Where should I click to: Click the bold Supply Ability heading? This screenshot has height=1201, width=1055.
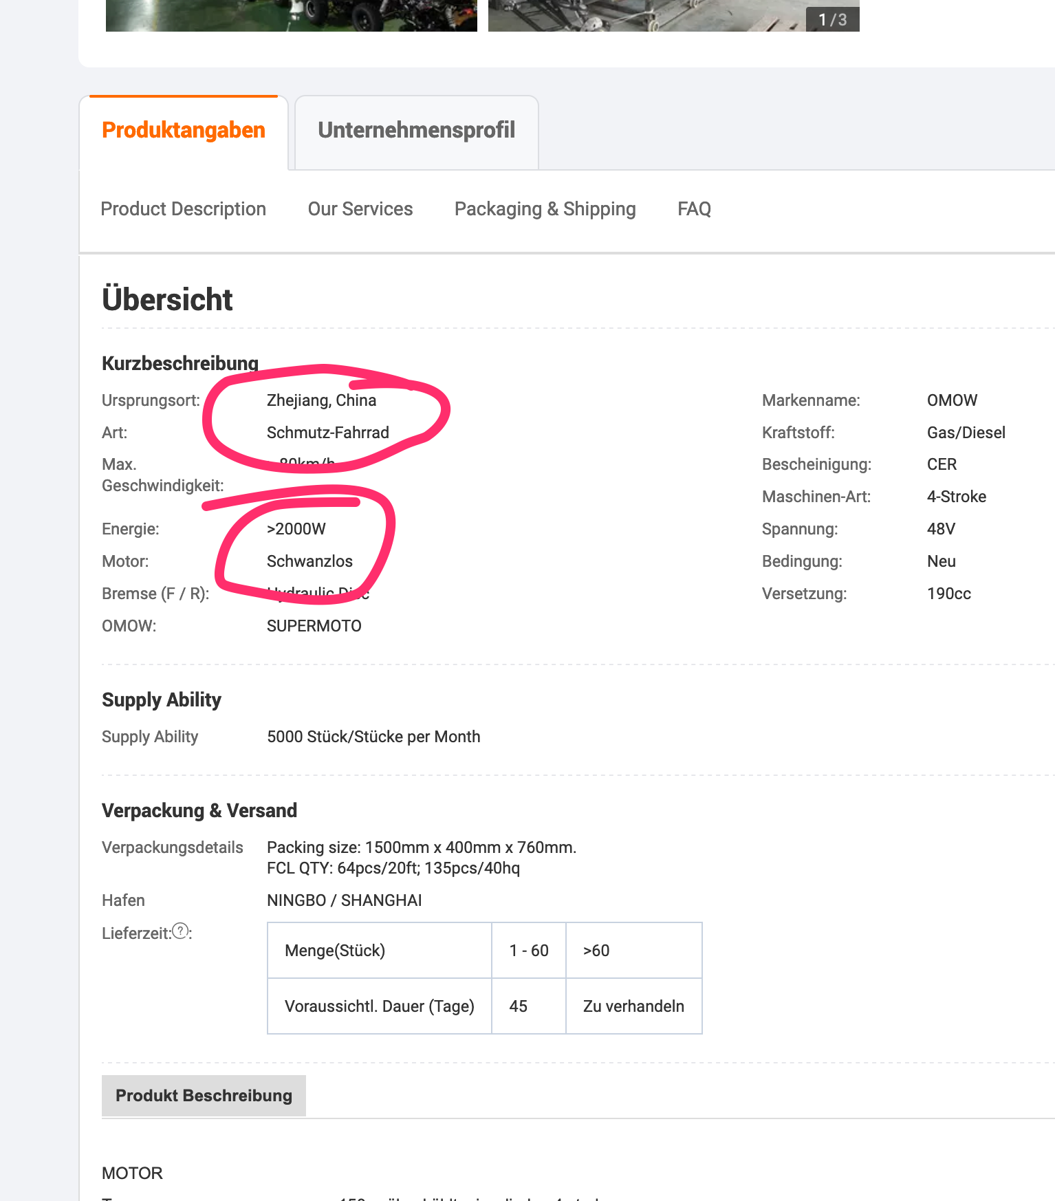[162, 700]
